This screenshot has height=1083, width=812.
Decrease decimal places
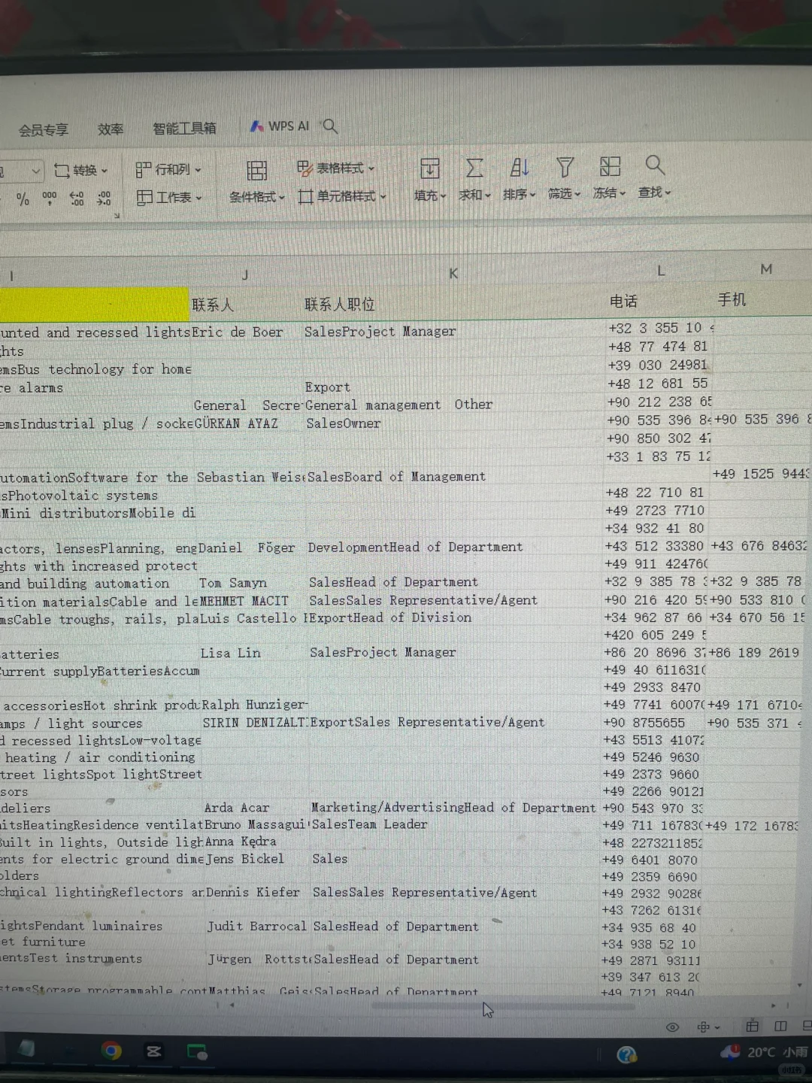tap(104, 199)
